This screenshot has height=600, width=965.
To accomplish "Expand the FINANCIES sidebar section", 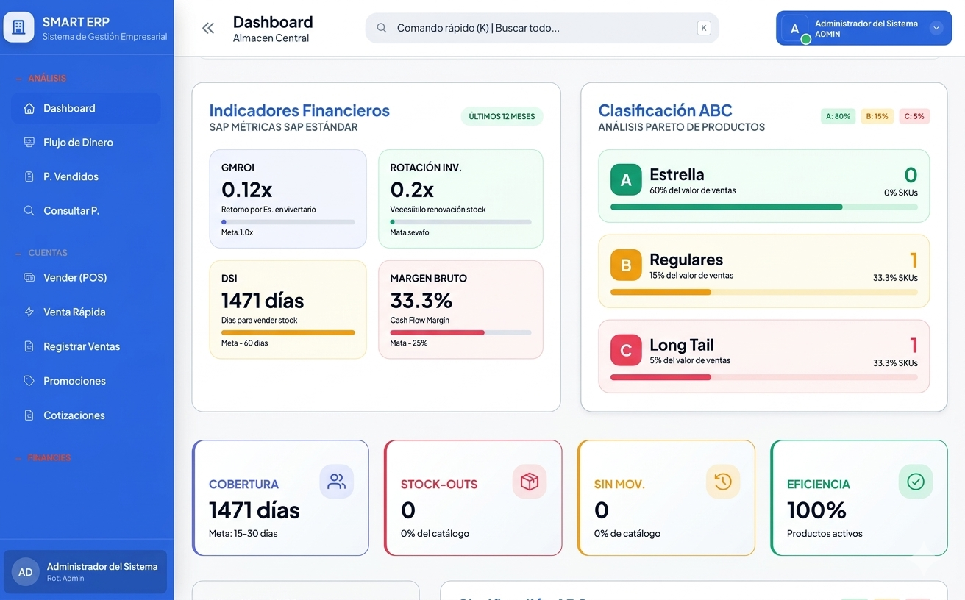I will point(43,458).
